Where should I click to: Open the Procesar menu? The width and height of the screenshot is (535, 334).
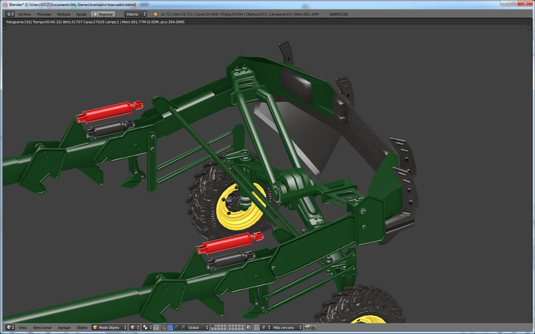point(43,13)
